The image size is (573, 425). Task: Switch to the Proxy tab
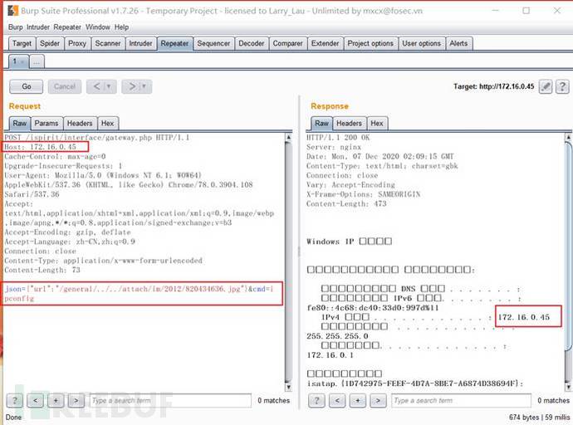coord(76,43)
